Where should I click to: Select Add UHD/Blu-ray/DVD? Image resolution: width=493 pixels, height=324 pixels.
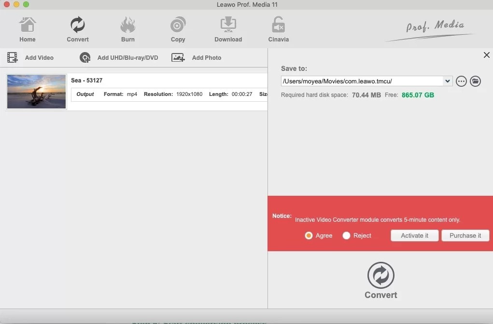[x=85, y=57]
